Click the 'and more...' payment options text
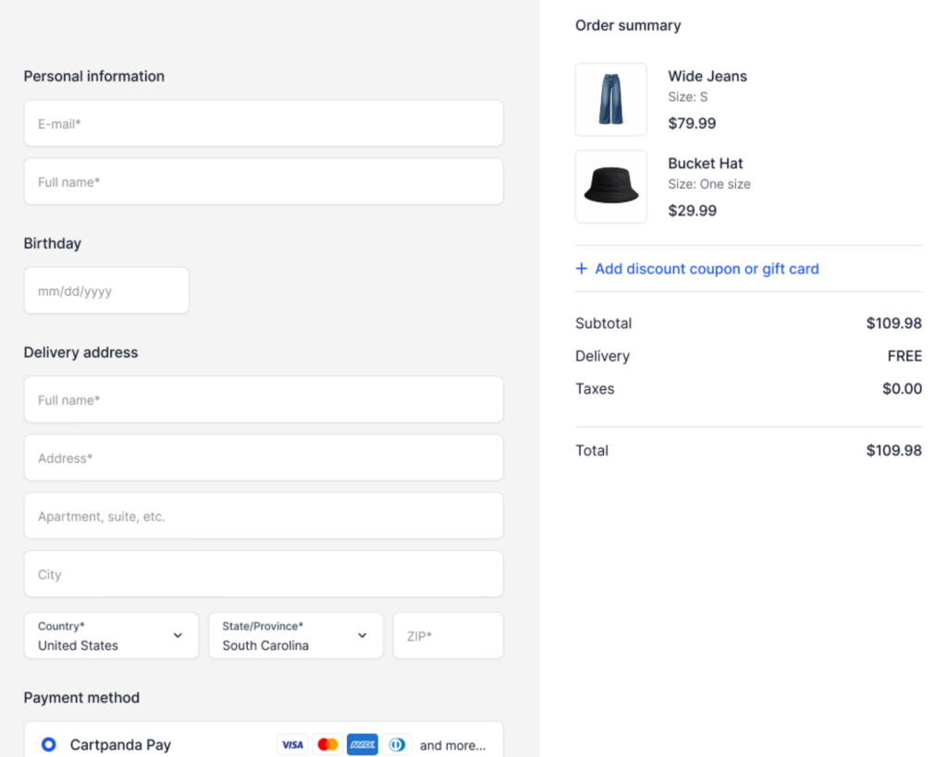947x757 pixels. click(x=452, y=745)
